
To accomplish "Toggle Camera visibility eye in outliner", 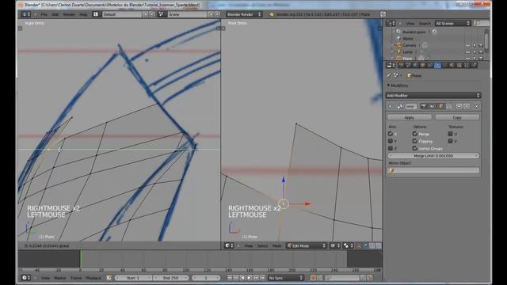I will 468,45.
